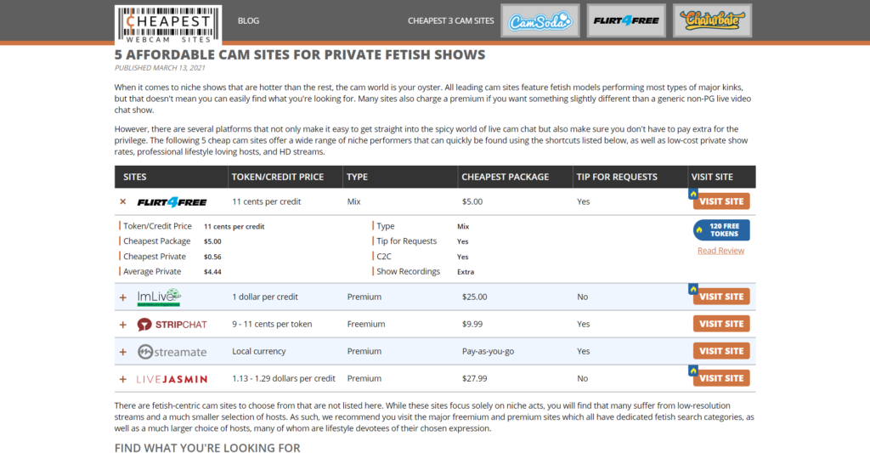Click the 'Average Private' detail label
The image size is (870, 453).
[152, 271]
